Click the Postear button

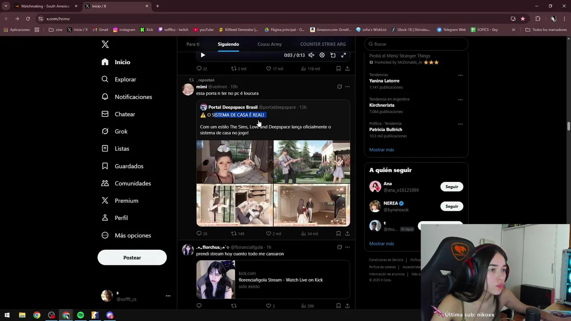132,258
